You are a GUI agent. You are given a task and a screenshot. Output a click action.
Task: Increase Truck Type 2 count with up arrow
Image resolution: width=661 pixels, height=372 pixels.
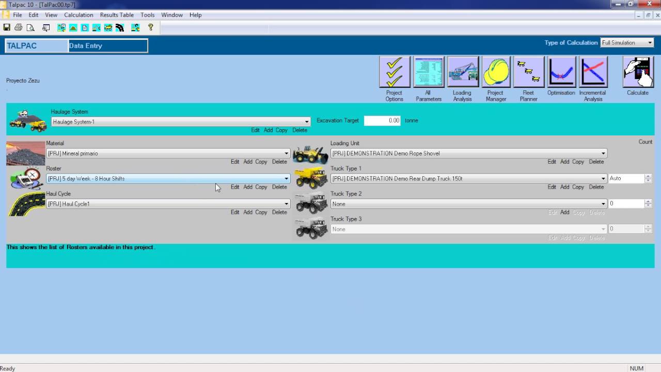coord(648,202)
